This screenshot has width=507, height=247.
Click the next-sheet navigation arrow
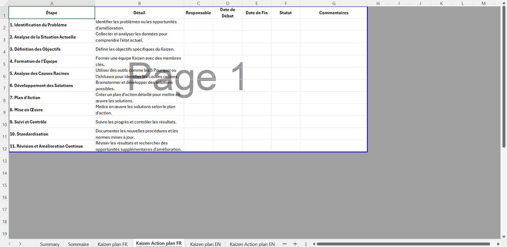(x=20, y=244)
